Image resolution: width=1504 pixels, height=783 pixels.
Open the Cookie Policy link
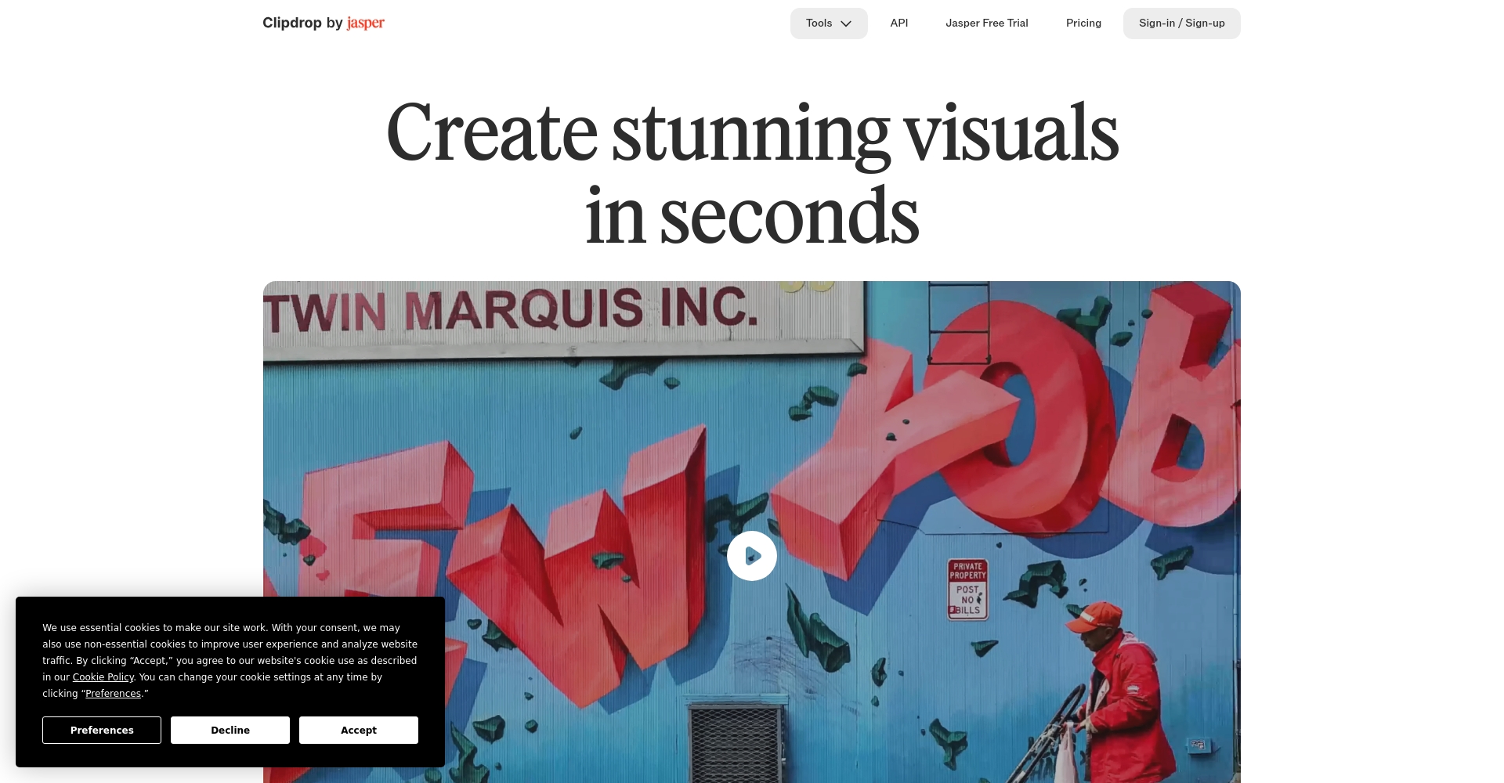tap(103, 677)
